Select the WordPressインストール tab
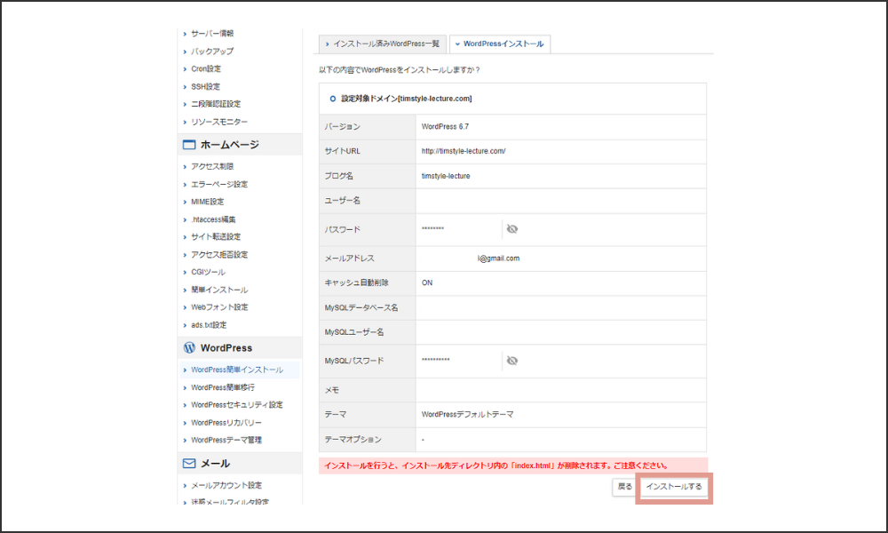888x533 pixels. click(500, 44)
